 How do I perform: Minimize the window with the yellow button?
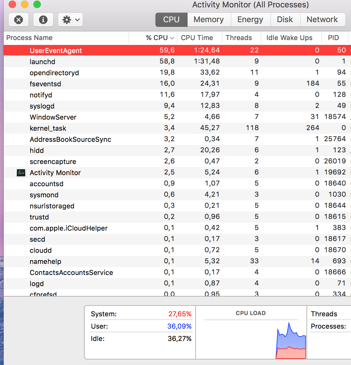[24, 4]
